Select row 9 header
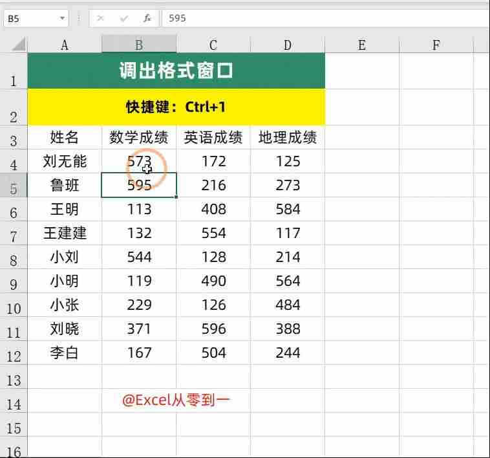Screen dimensions: 490x458 [x=14, y=281]
